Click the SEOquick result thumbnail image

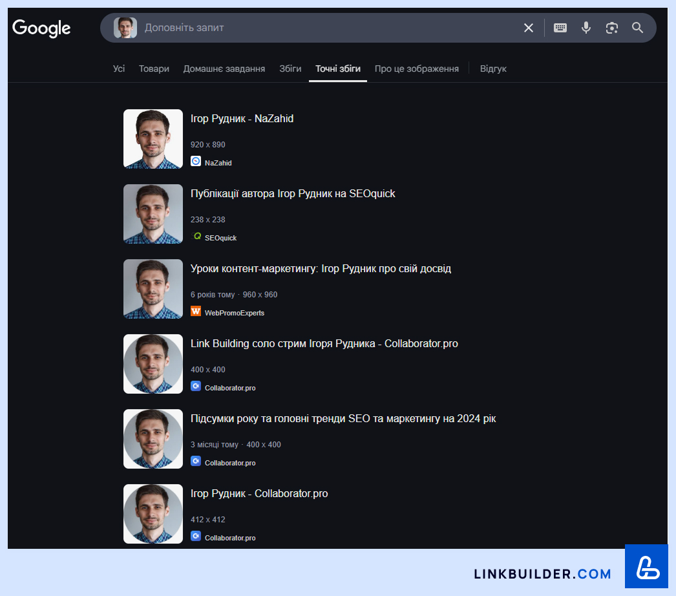(153, 214)
